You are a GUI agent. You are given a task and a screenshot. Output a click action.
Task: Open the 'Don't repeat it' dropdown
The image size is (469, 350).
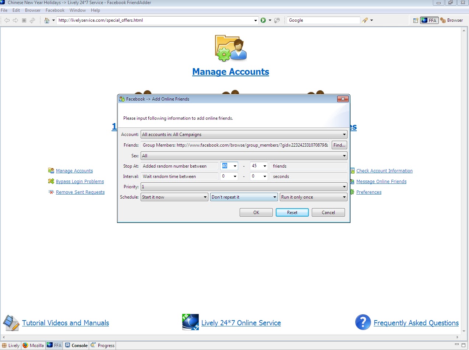point(244,197)
